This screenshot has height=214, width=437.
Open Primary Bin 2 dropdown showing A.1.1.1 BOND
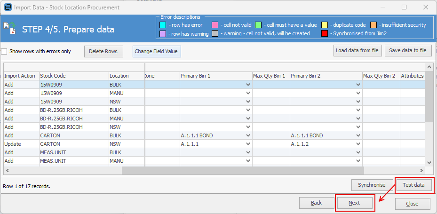point(358,136)
